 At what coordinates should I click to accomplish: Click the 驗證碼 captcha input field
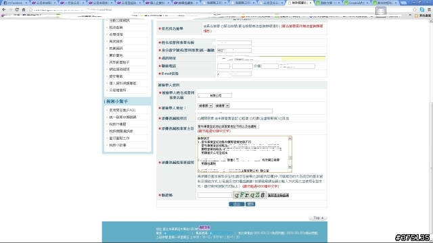[x=214, y=195]
